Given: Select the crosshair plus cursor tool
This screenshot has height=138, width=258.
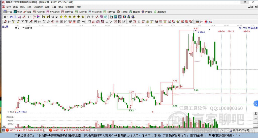Looking at the screenshot, I should click(x=93, y=17).
